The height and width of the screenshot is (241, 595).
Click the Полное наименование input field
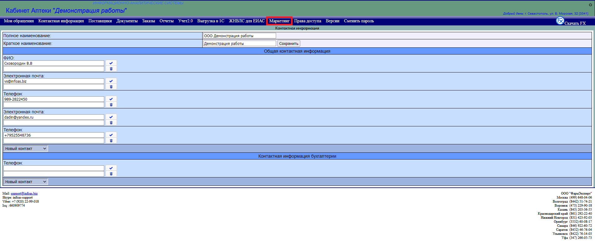coord(239,36)
